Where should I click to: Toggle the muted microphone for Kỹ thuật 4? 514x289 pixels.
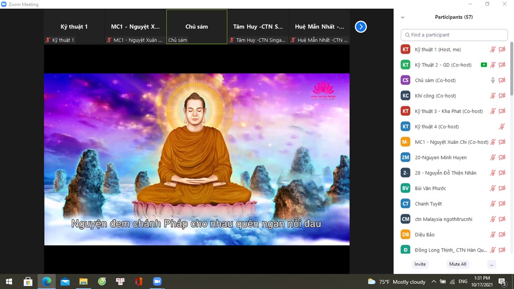pyautogui.click(x=502, y=126)
